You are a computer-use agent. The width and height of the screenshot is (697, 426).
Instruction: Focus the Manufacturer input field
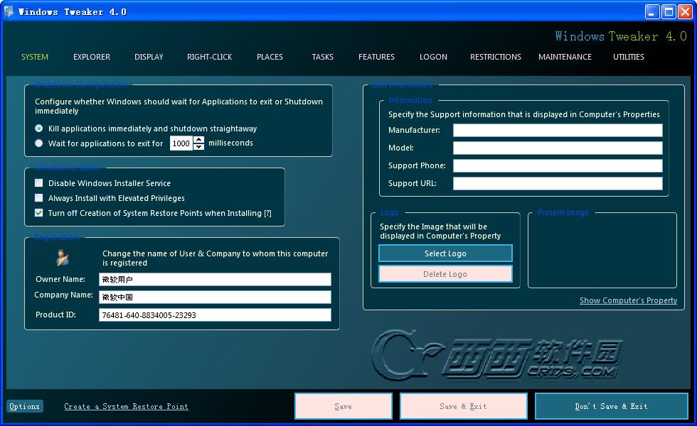[x=558, y=130]
